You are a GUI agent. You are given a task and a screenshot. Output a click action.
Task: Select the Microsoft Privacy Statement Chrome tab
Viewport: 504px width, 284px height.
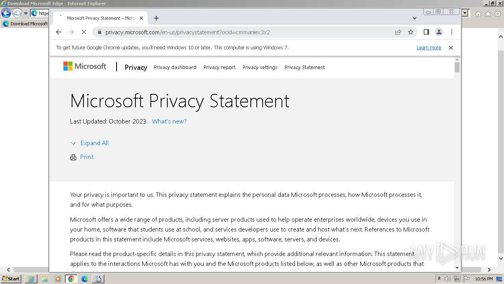(x=101, y=18)
